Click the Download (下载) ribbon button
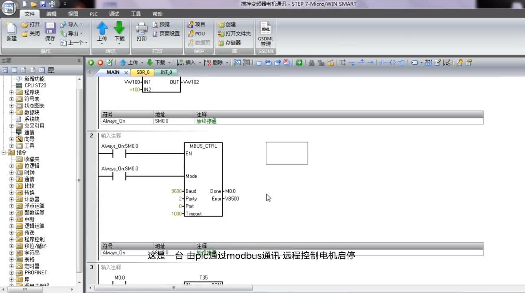525x293 pixels. click(x=119, y=32)
